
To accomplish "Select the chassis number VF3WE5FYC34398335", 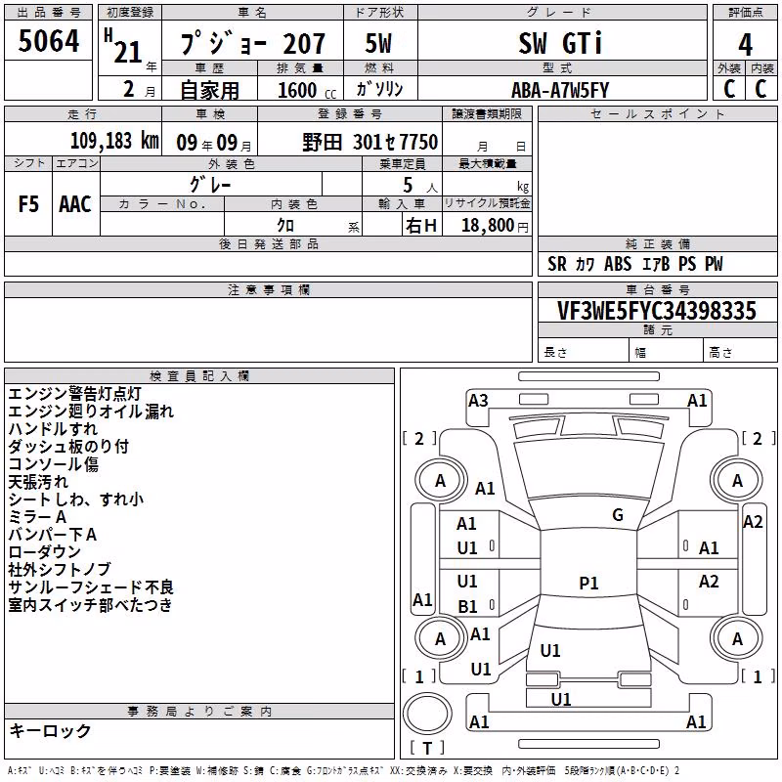I will pyautogui.click(x=657, y=311).
